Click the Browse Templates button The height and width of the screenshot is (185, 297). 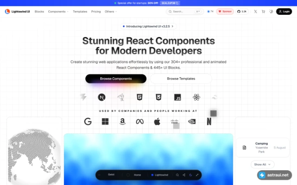181,79
